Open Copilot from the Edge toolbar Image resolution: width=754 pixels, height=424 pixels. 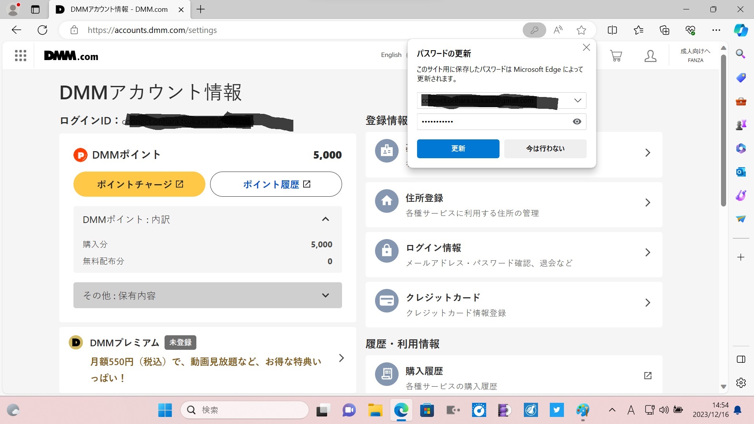pos(741,30)
